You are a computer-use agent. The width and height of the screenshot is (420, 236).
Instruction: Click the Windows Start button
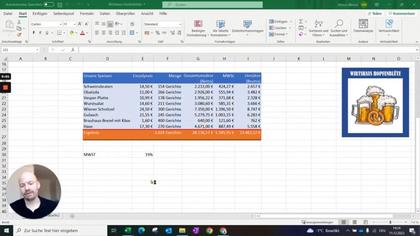[x=6, y=230]
